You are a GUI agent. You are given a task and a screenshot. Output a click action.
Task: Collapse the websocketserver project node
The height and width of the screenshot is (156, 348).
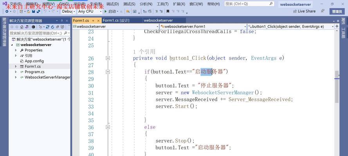coord(12,45)
